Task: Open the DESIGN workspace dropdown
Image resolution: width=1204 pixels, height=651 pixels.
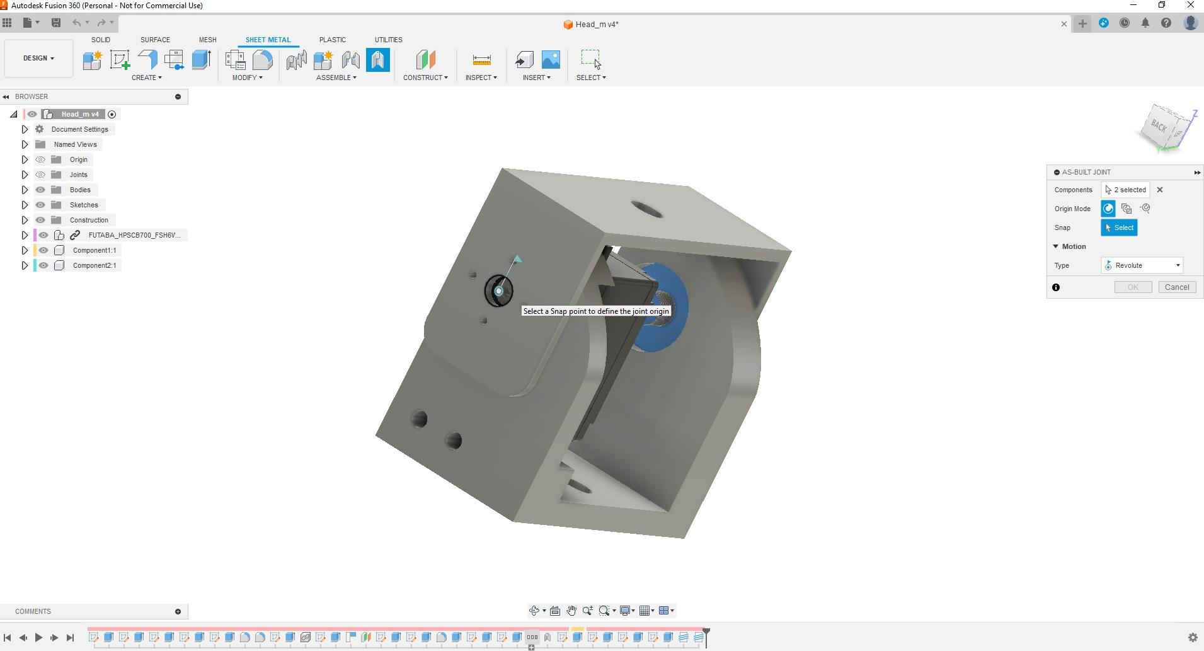Action: click(38, 58)
